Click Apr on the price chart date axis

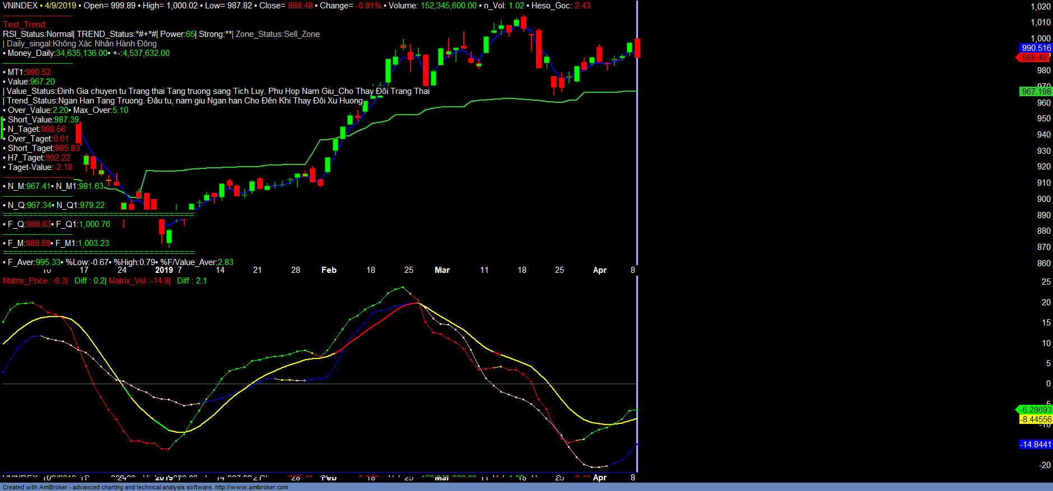(x=599, y=270)
